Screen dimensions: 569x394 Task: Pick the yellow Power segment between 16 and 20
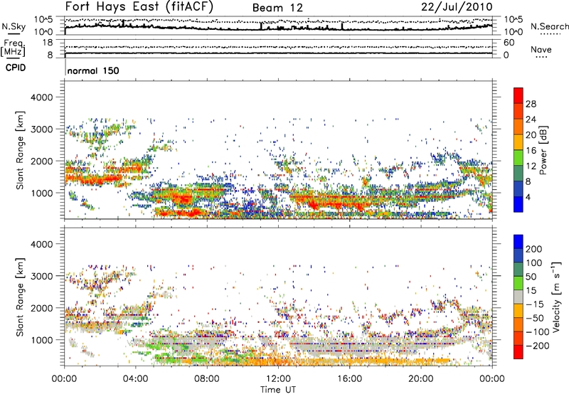pos(519,142)
